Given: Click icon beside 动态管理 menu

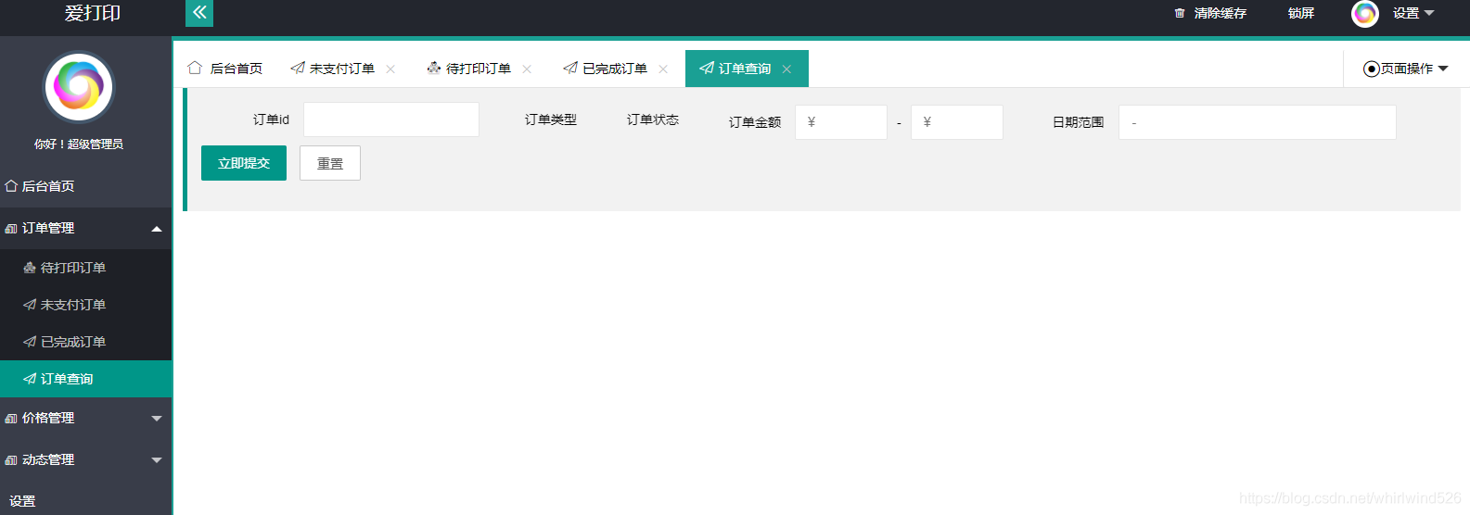Looking at the screenshot, I should tap(11, 460).
